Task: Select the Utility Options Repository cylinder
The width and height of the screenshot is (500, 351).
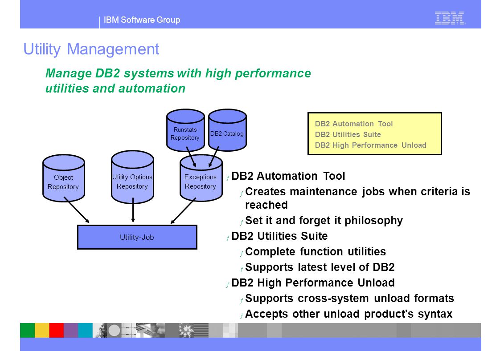Action: point(132,177)
